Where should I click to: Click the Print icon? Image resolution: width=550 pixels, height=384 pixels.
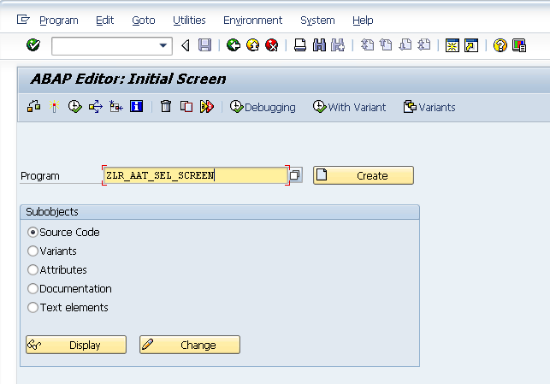coord(300,45)
